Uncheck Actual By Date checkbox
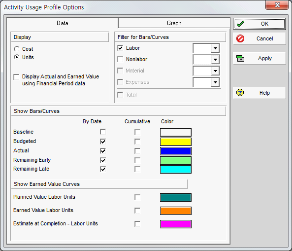This screenshot has width=292, height=251. (103, 151)
